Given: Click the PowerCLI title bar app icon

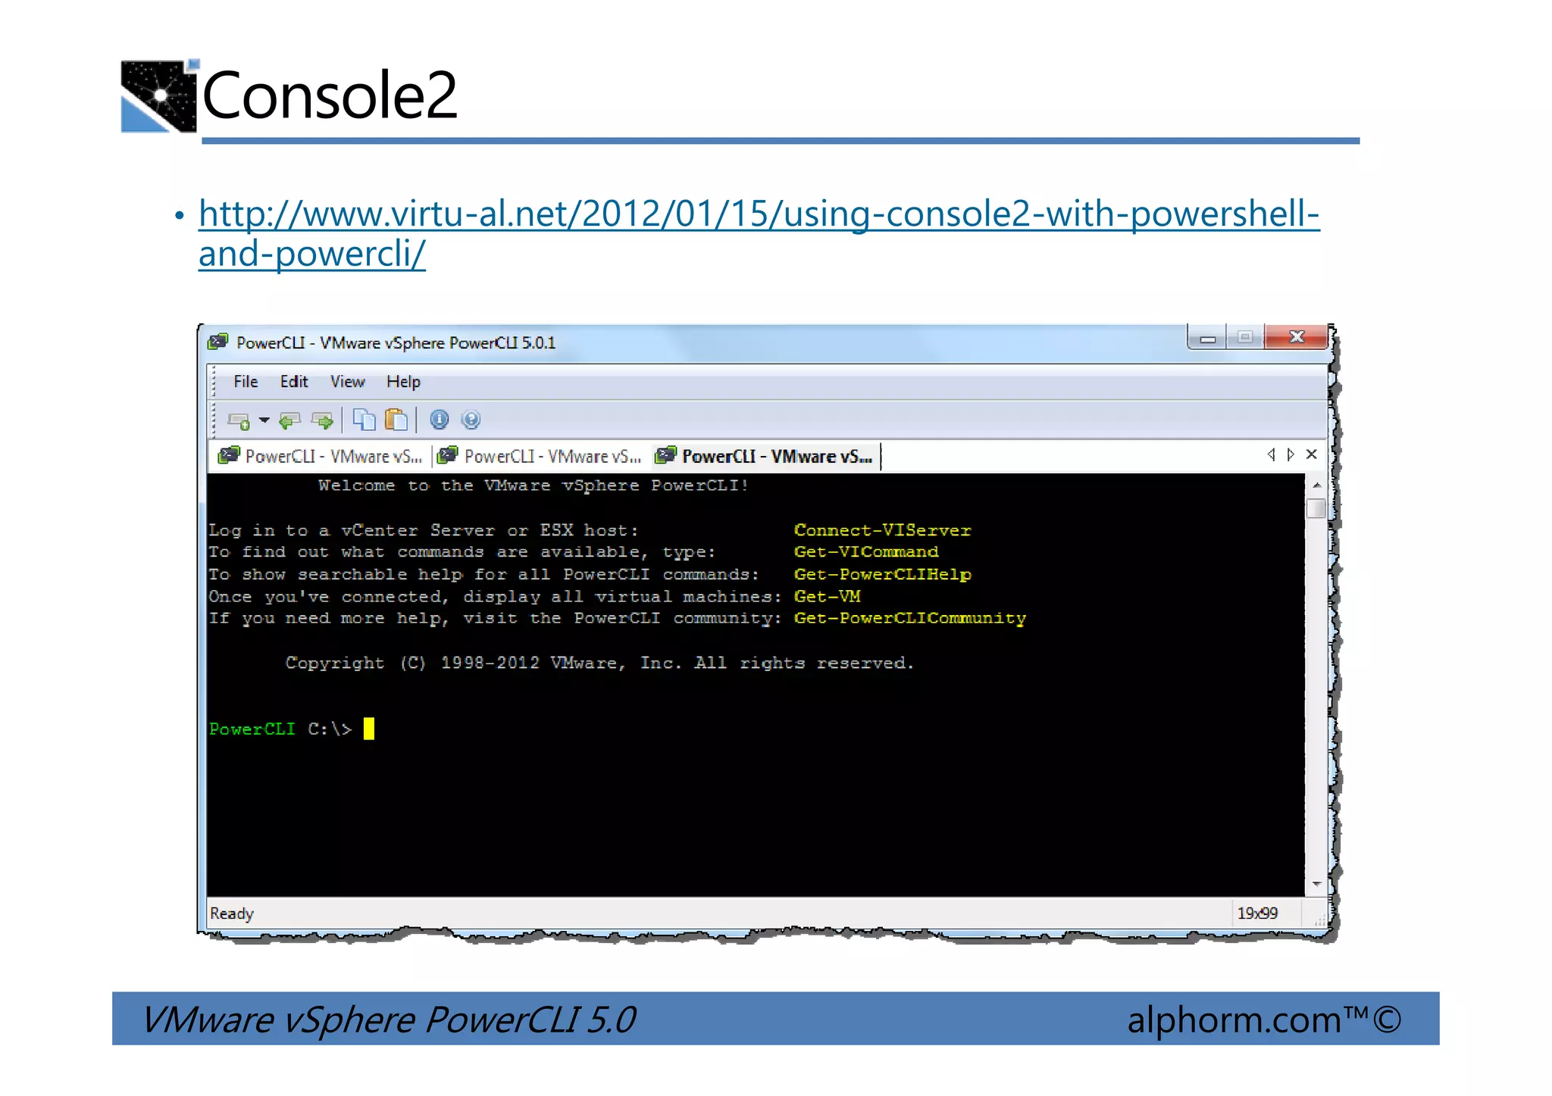Looking at the screenshot, I should [218, 342].
